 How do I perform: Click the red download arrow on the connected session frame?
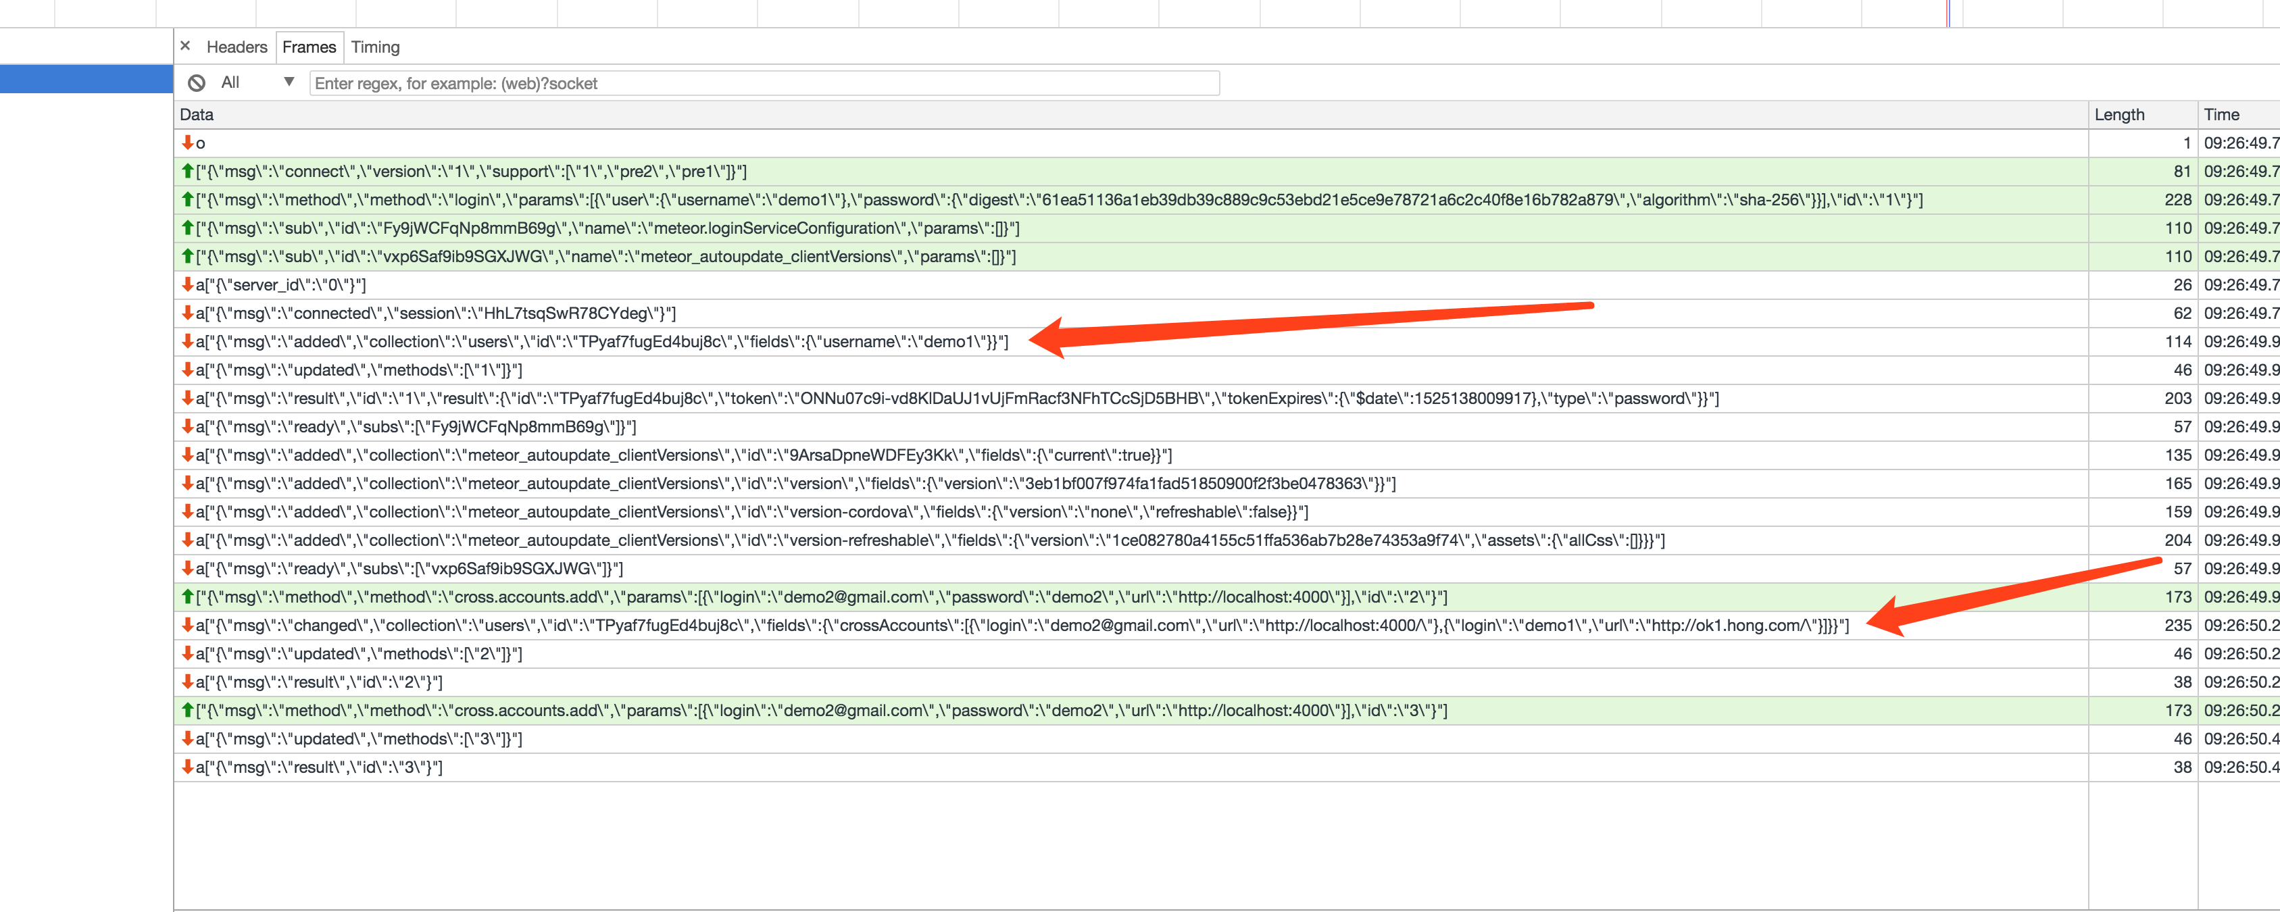pyautogui.click(x=187, y=313)
